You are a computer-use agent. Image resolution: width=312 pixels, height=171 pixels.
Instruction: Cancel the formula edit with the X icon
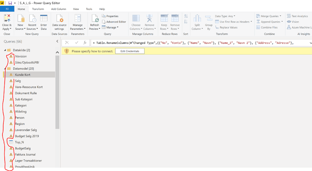(x=67, y=43)
